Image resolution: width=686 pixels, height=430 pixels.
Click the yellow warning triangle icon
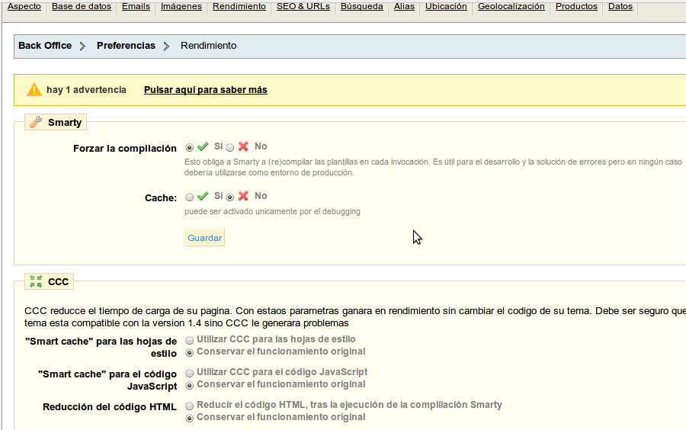tap(34, 90)
